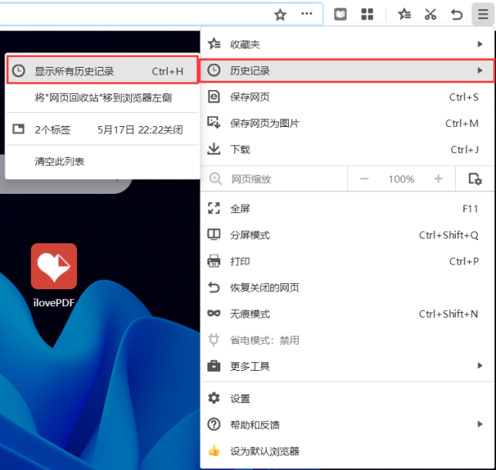Expand the 更多工具 arrow
The width and height of the screenshot is (496, 470).
coord(480,365)
